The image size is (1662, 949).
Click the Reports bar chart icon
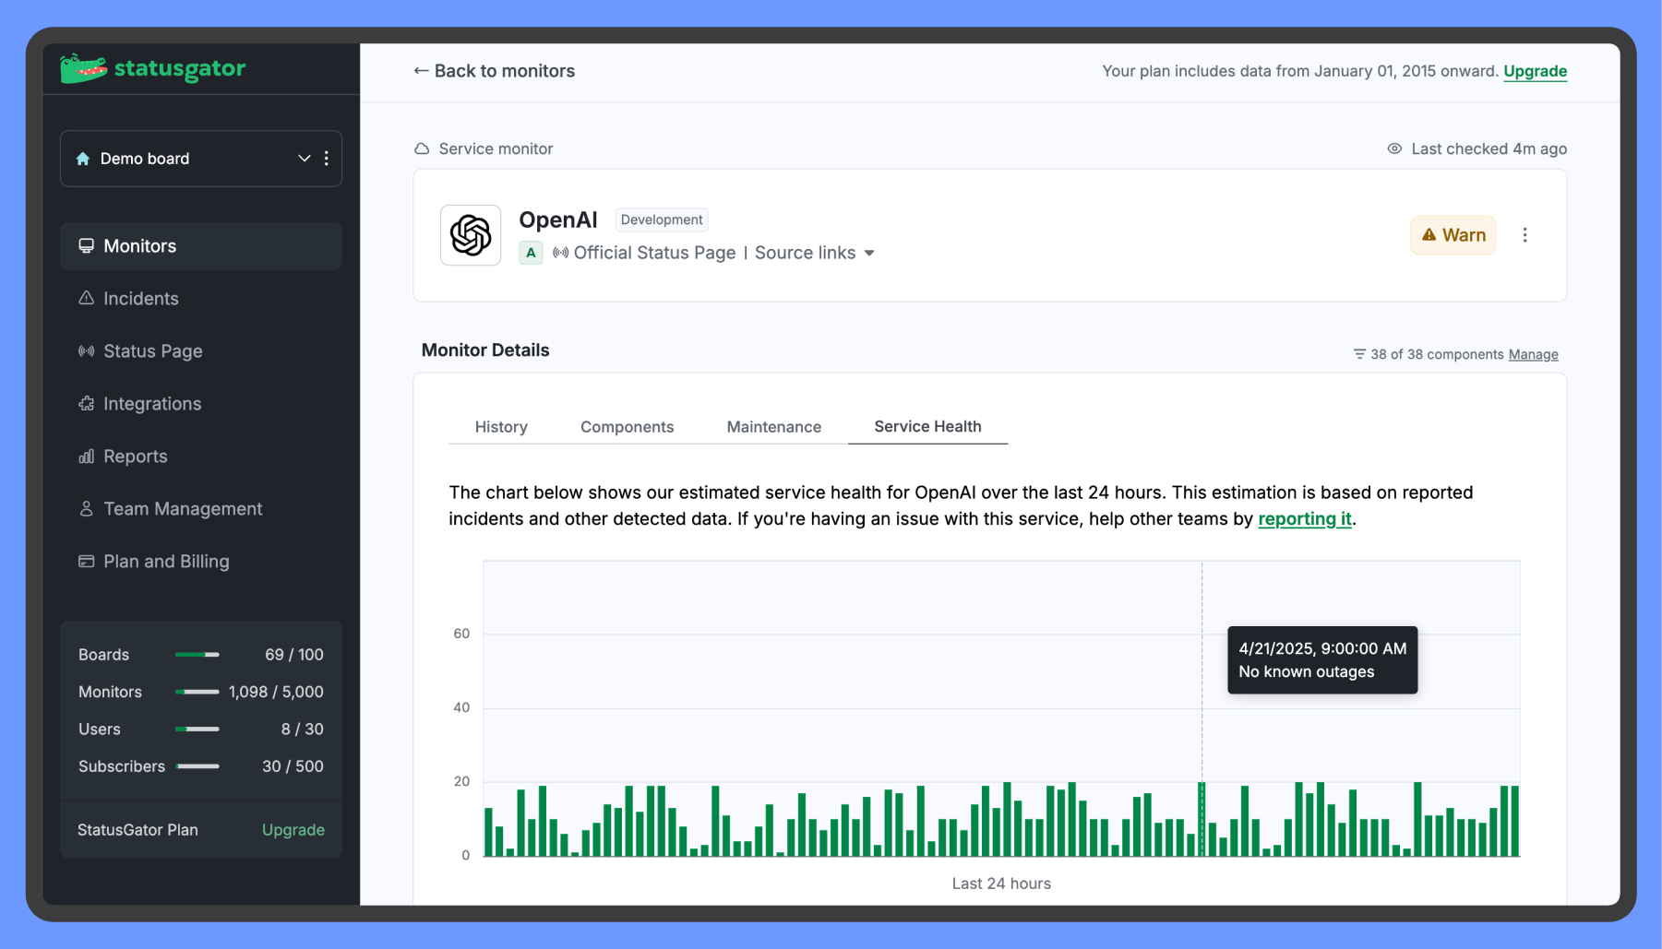pos(86,457)
